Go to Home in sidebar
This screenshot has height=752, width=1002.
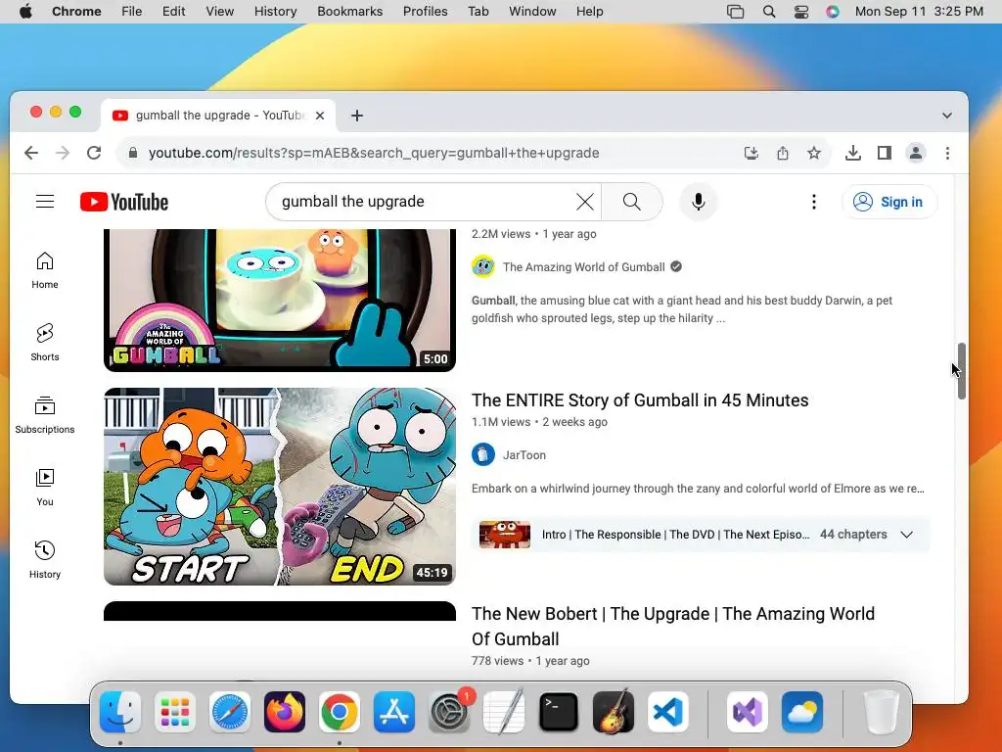(x=45, y=270)
